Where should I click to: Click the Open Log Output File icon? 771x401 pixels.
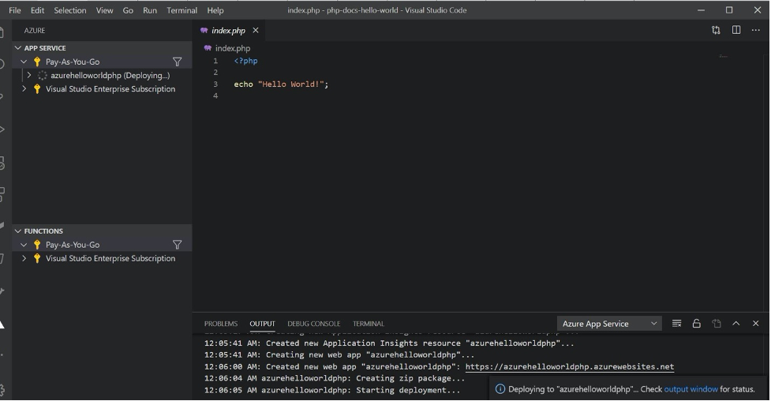[717, 324]
